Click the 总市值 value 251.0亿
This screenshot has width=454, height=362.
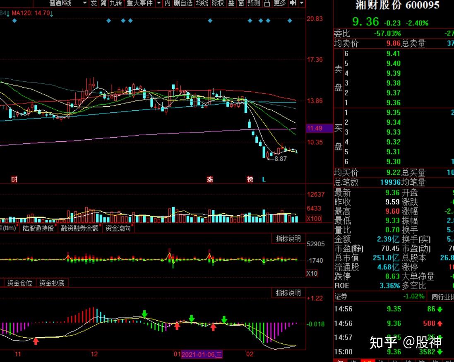coord(386,257)
